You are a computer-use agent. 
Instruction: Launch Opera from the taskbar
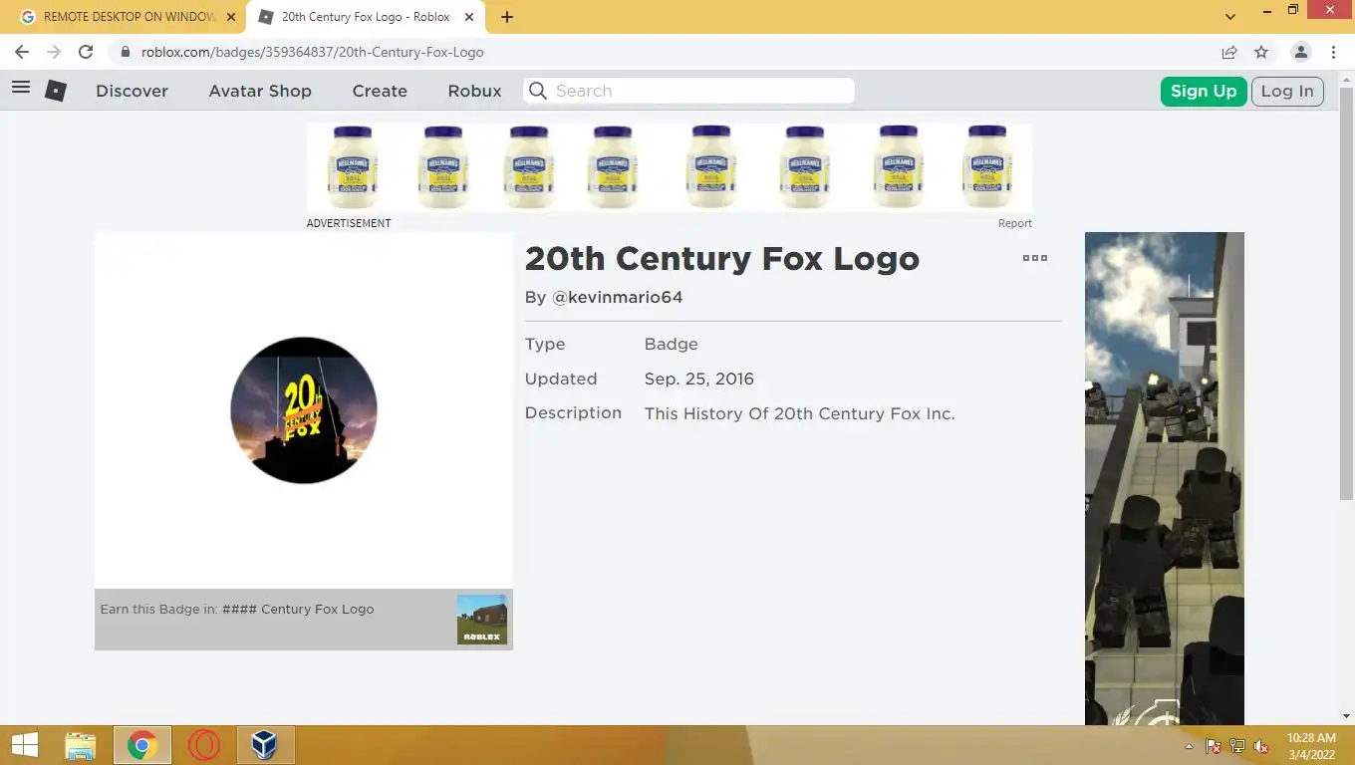pos(203,745)
